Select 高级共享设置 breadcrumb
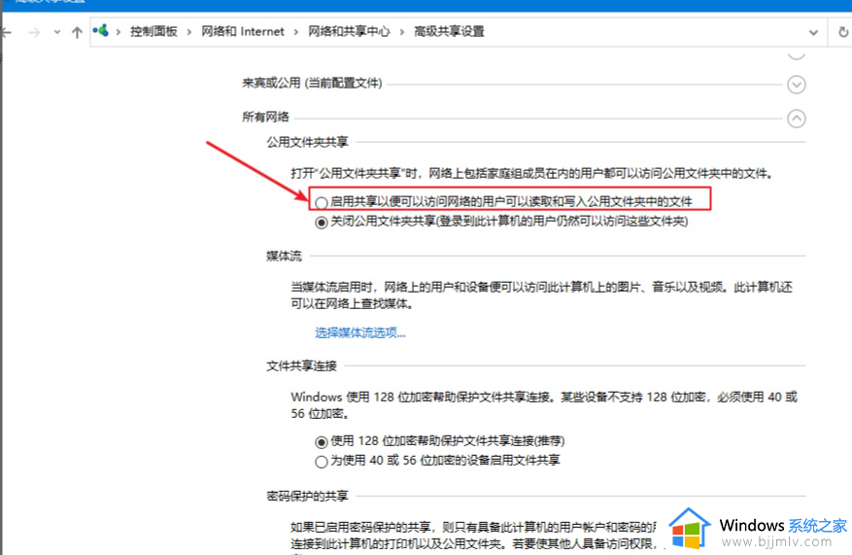Viewport: 852px width, 555px height. coord(449,31)
